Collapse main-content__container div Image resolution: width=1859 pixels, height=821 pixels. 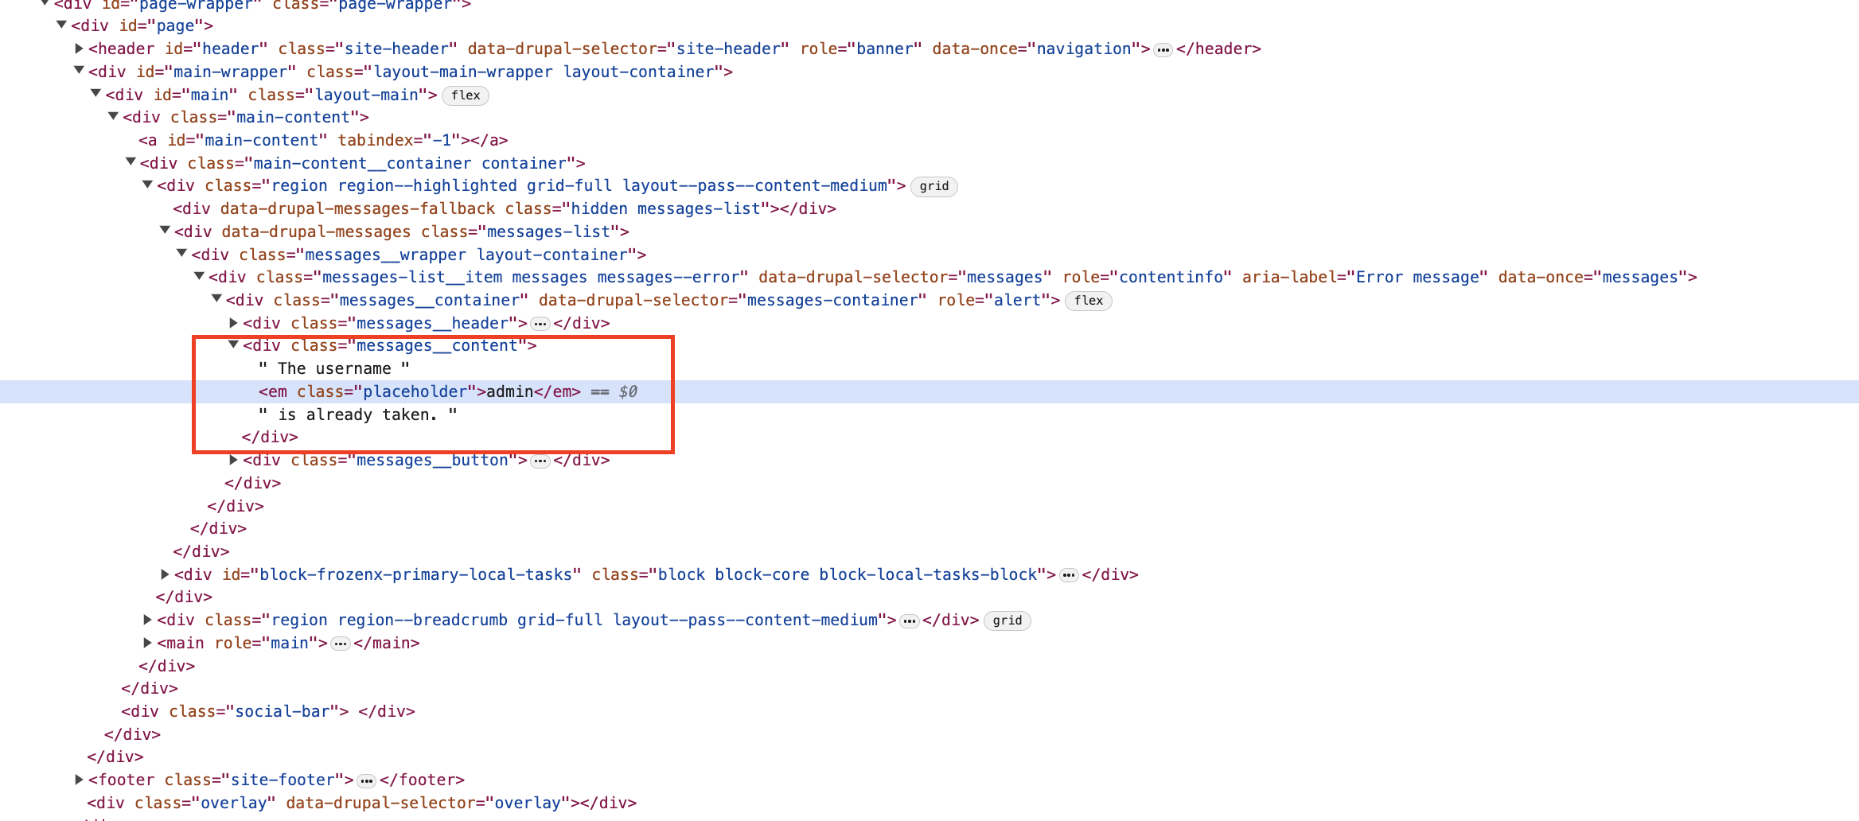131,162
